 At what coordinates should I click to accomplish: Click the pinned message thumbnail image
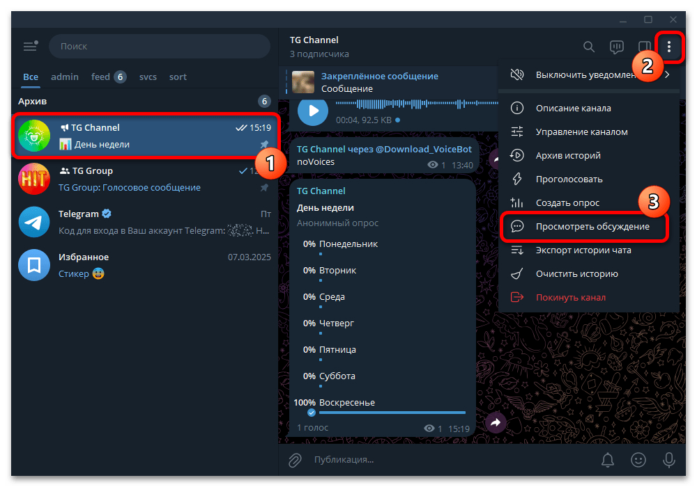(303, 82)
